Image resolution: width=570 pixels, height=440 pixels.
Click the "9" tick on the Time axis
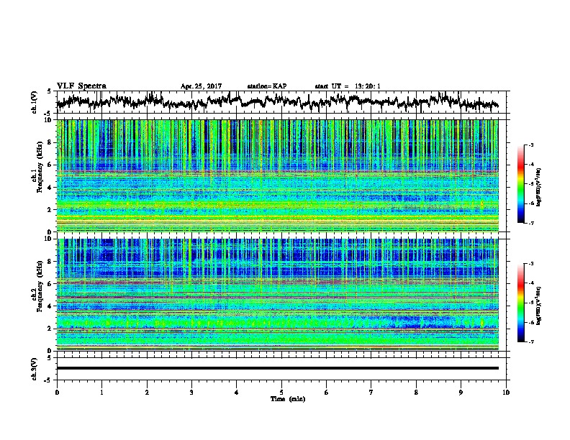pyautogui.click(x=461, y=393)
